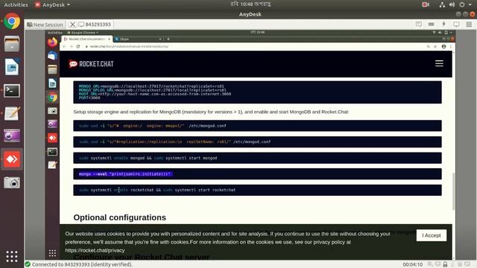Click Chrome icon in the remote dock
This screenshot has height=268, width=477.
tap(52, 97)
